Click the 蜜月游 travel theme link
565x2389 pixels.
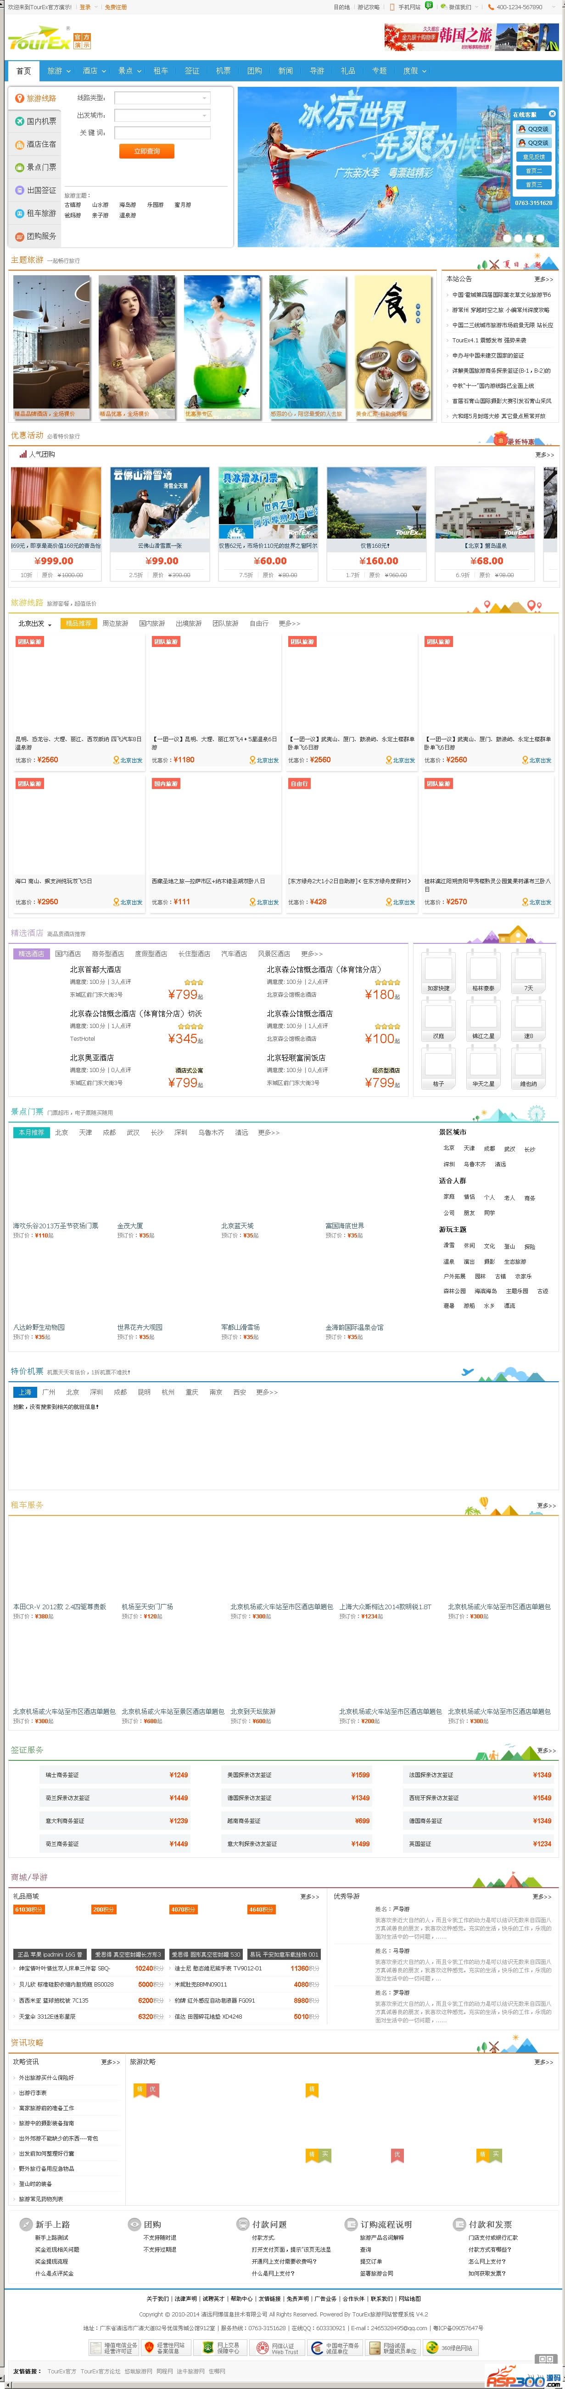(x=183, y=205)
